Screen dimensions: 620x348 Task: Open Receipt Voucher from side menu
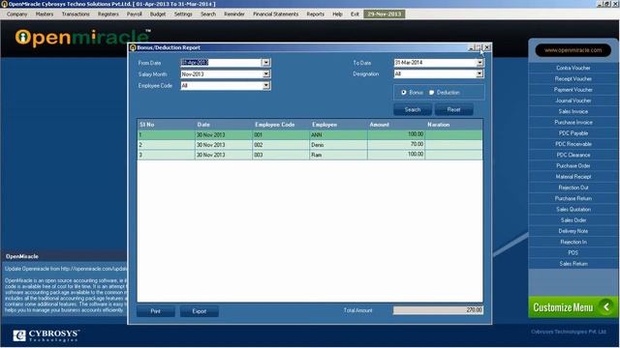click(x=573, y=78)
